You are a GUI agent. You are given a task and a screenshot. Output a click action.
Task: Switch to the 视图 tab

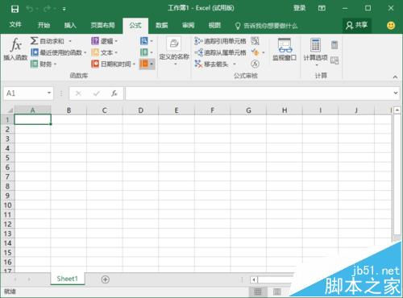click(x=214, y=25)
